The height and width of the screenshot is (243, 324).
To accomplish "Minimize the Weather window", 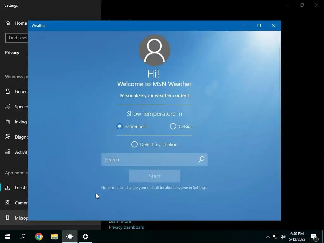I will pyautogui.click(x=245, y=26).
